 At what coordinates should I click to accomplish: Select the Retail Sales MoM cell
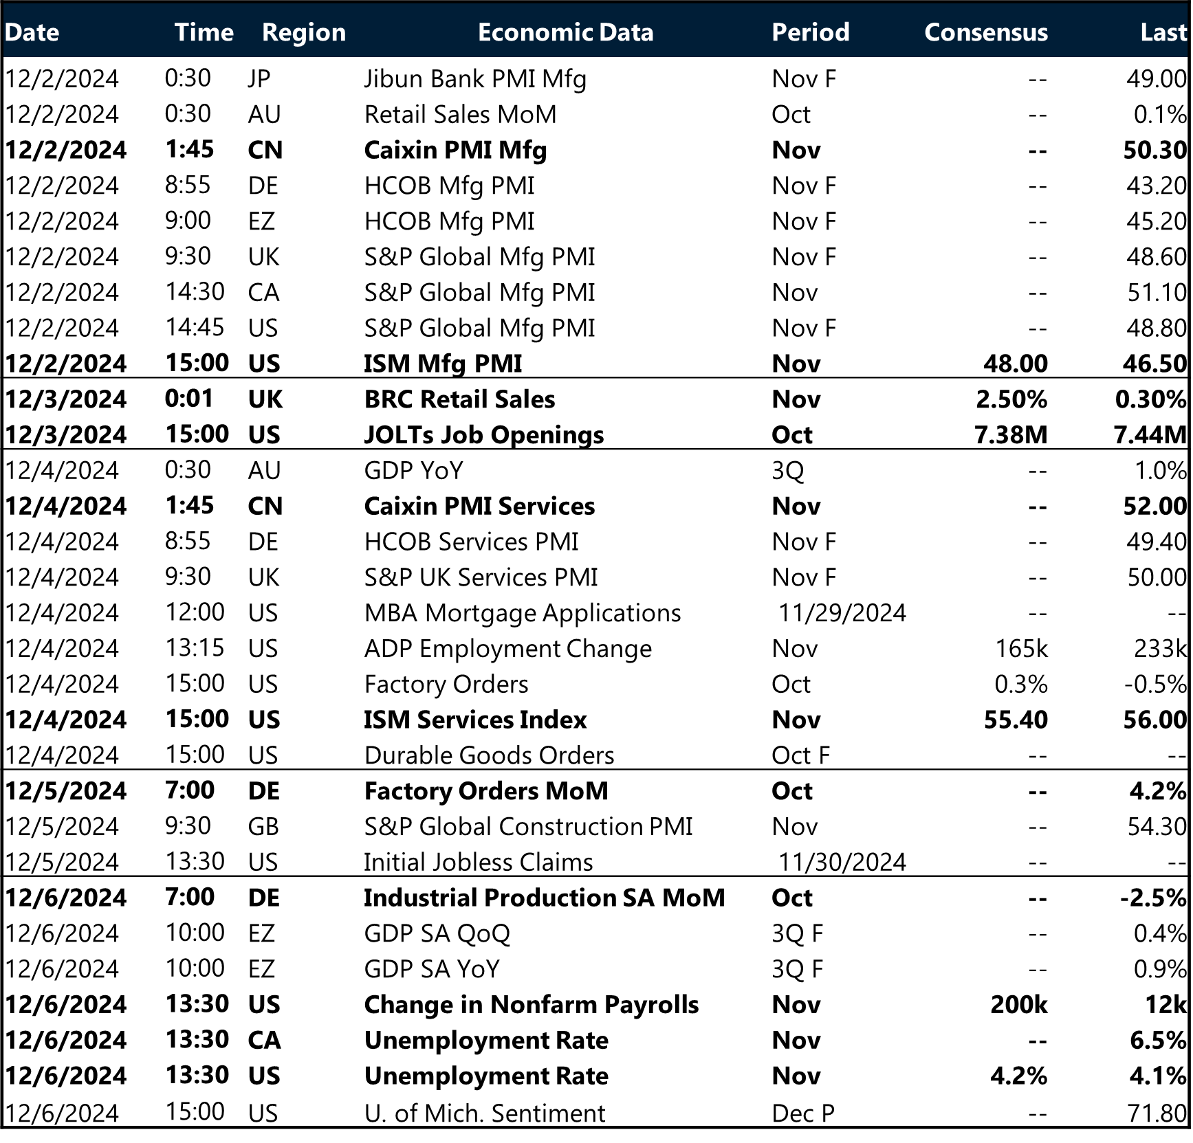click(460, 114)
